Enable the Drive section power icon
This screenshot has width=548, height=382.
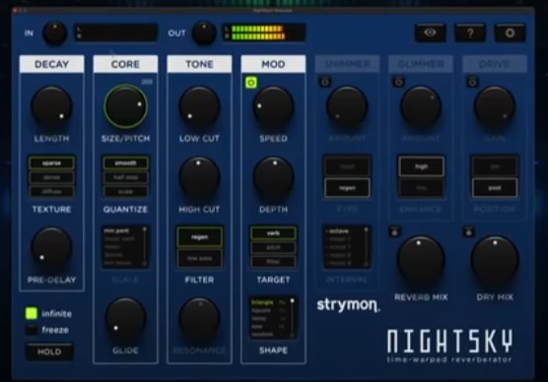point(472,82)
